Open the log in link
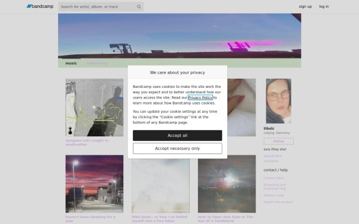Screen dimensions: 359x224 pos(324,7)
